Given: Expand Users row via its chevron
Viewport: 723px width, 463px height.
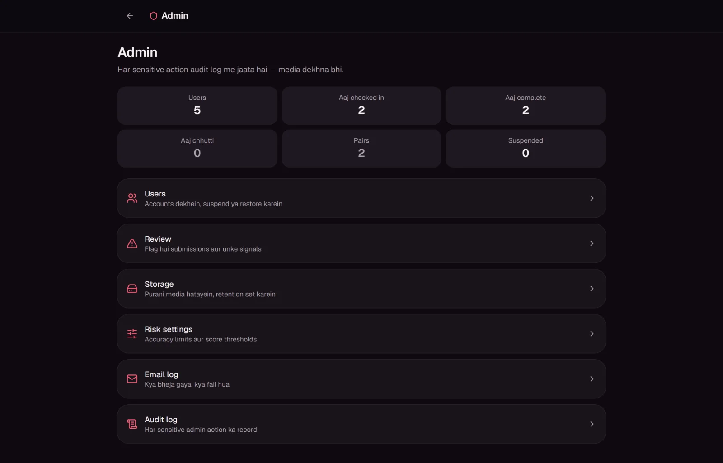Looking at the screenshot, I should click(592, 198).
